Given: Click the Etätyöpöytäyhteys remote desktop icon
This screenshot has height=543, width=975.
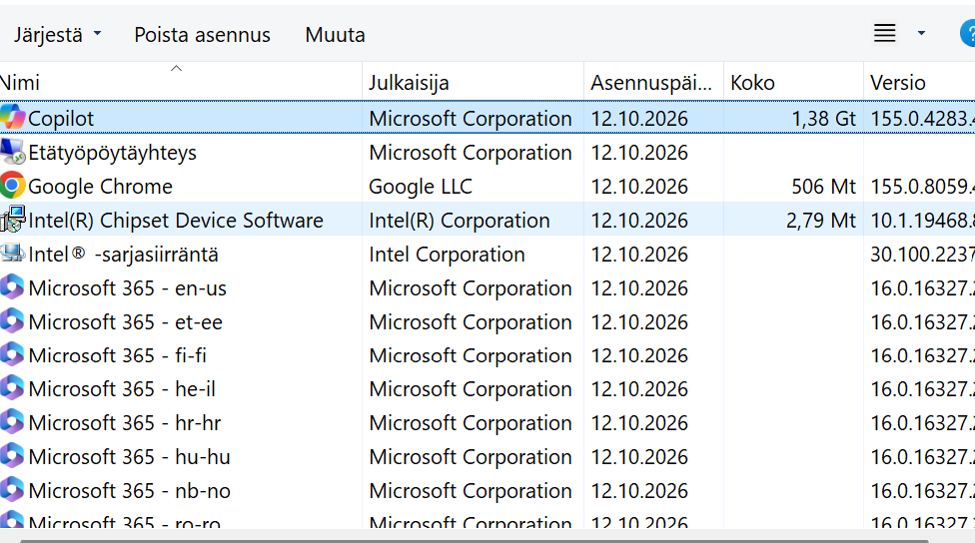Looking at the screenshot, I should click(x=12, y=152).
